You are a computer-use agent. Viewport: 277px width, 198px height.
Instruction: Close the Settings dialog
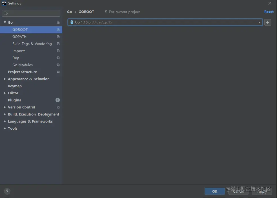pyautogui.click(x=270, y=3)
